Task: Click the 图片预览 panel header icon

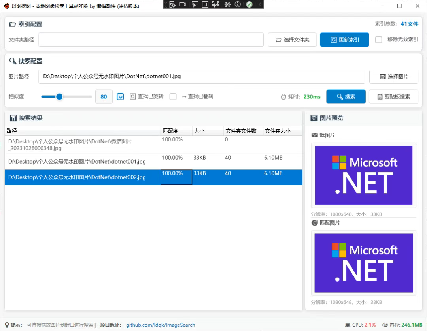Action: [x=314, y=118]
